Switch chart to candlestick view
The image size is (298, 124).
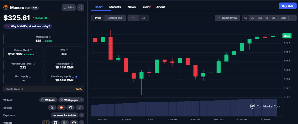coord(144,18)
